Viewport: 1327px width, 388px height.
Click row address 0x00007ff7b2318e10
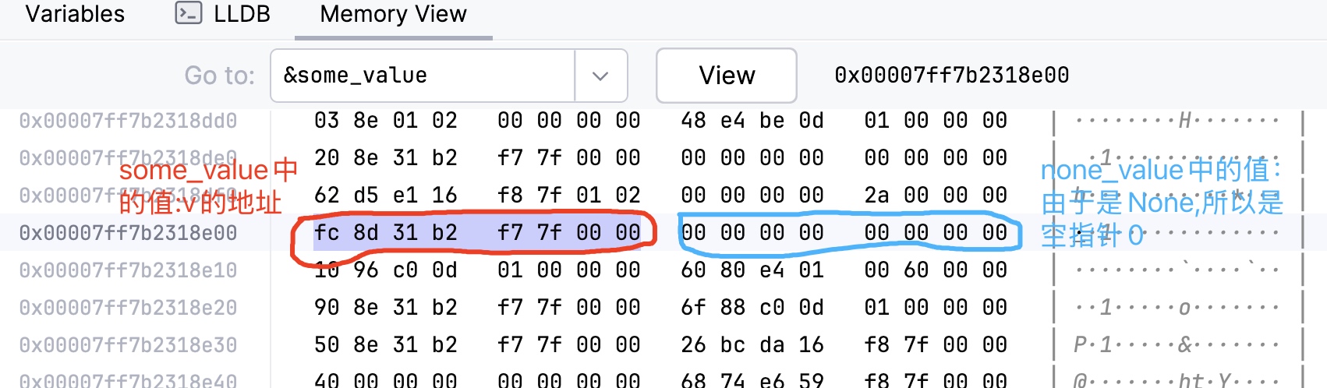click(x=128, y=270)
